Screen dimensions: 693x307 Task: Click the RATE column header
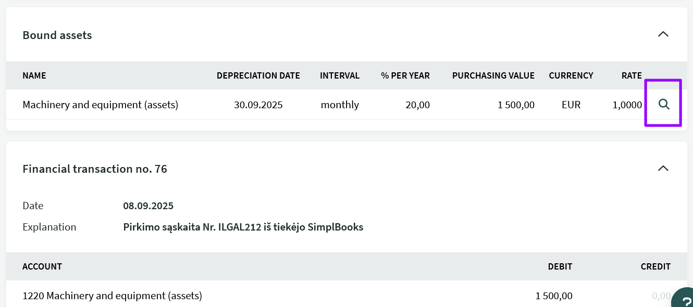632,75
